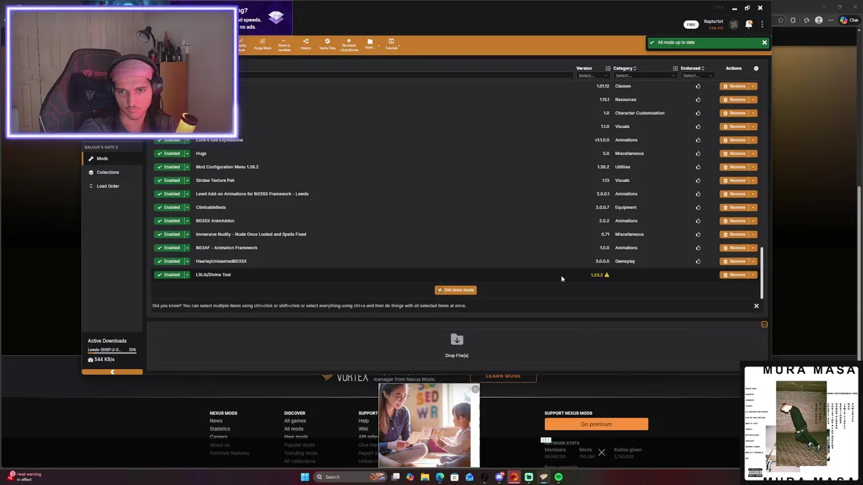
Task: Endorse HaarlepUnleashedBG3SX thumbs-up icon
Action: point(698,261)
